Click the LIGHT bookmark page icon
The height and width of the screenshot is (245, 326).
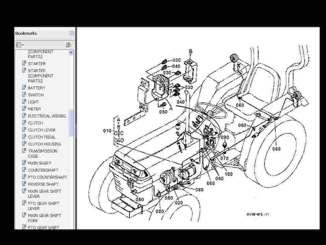click(x=24, y=102)
